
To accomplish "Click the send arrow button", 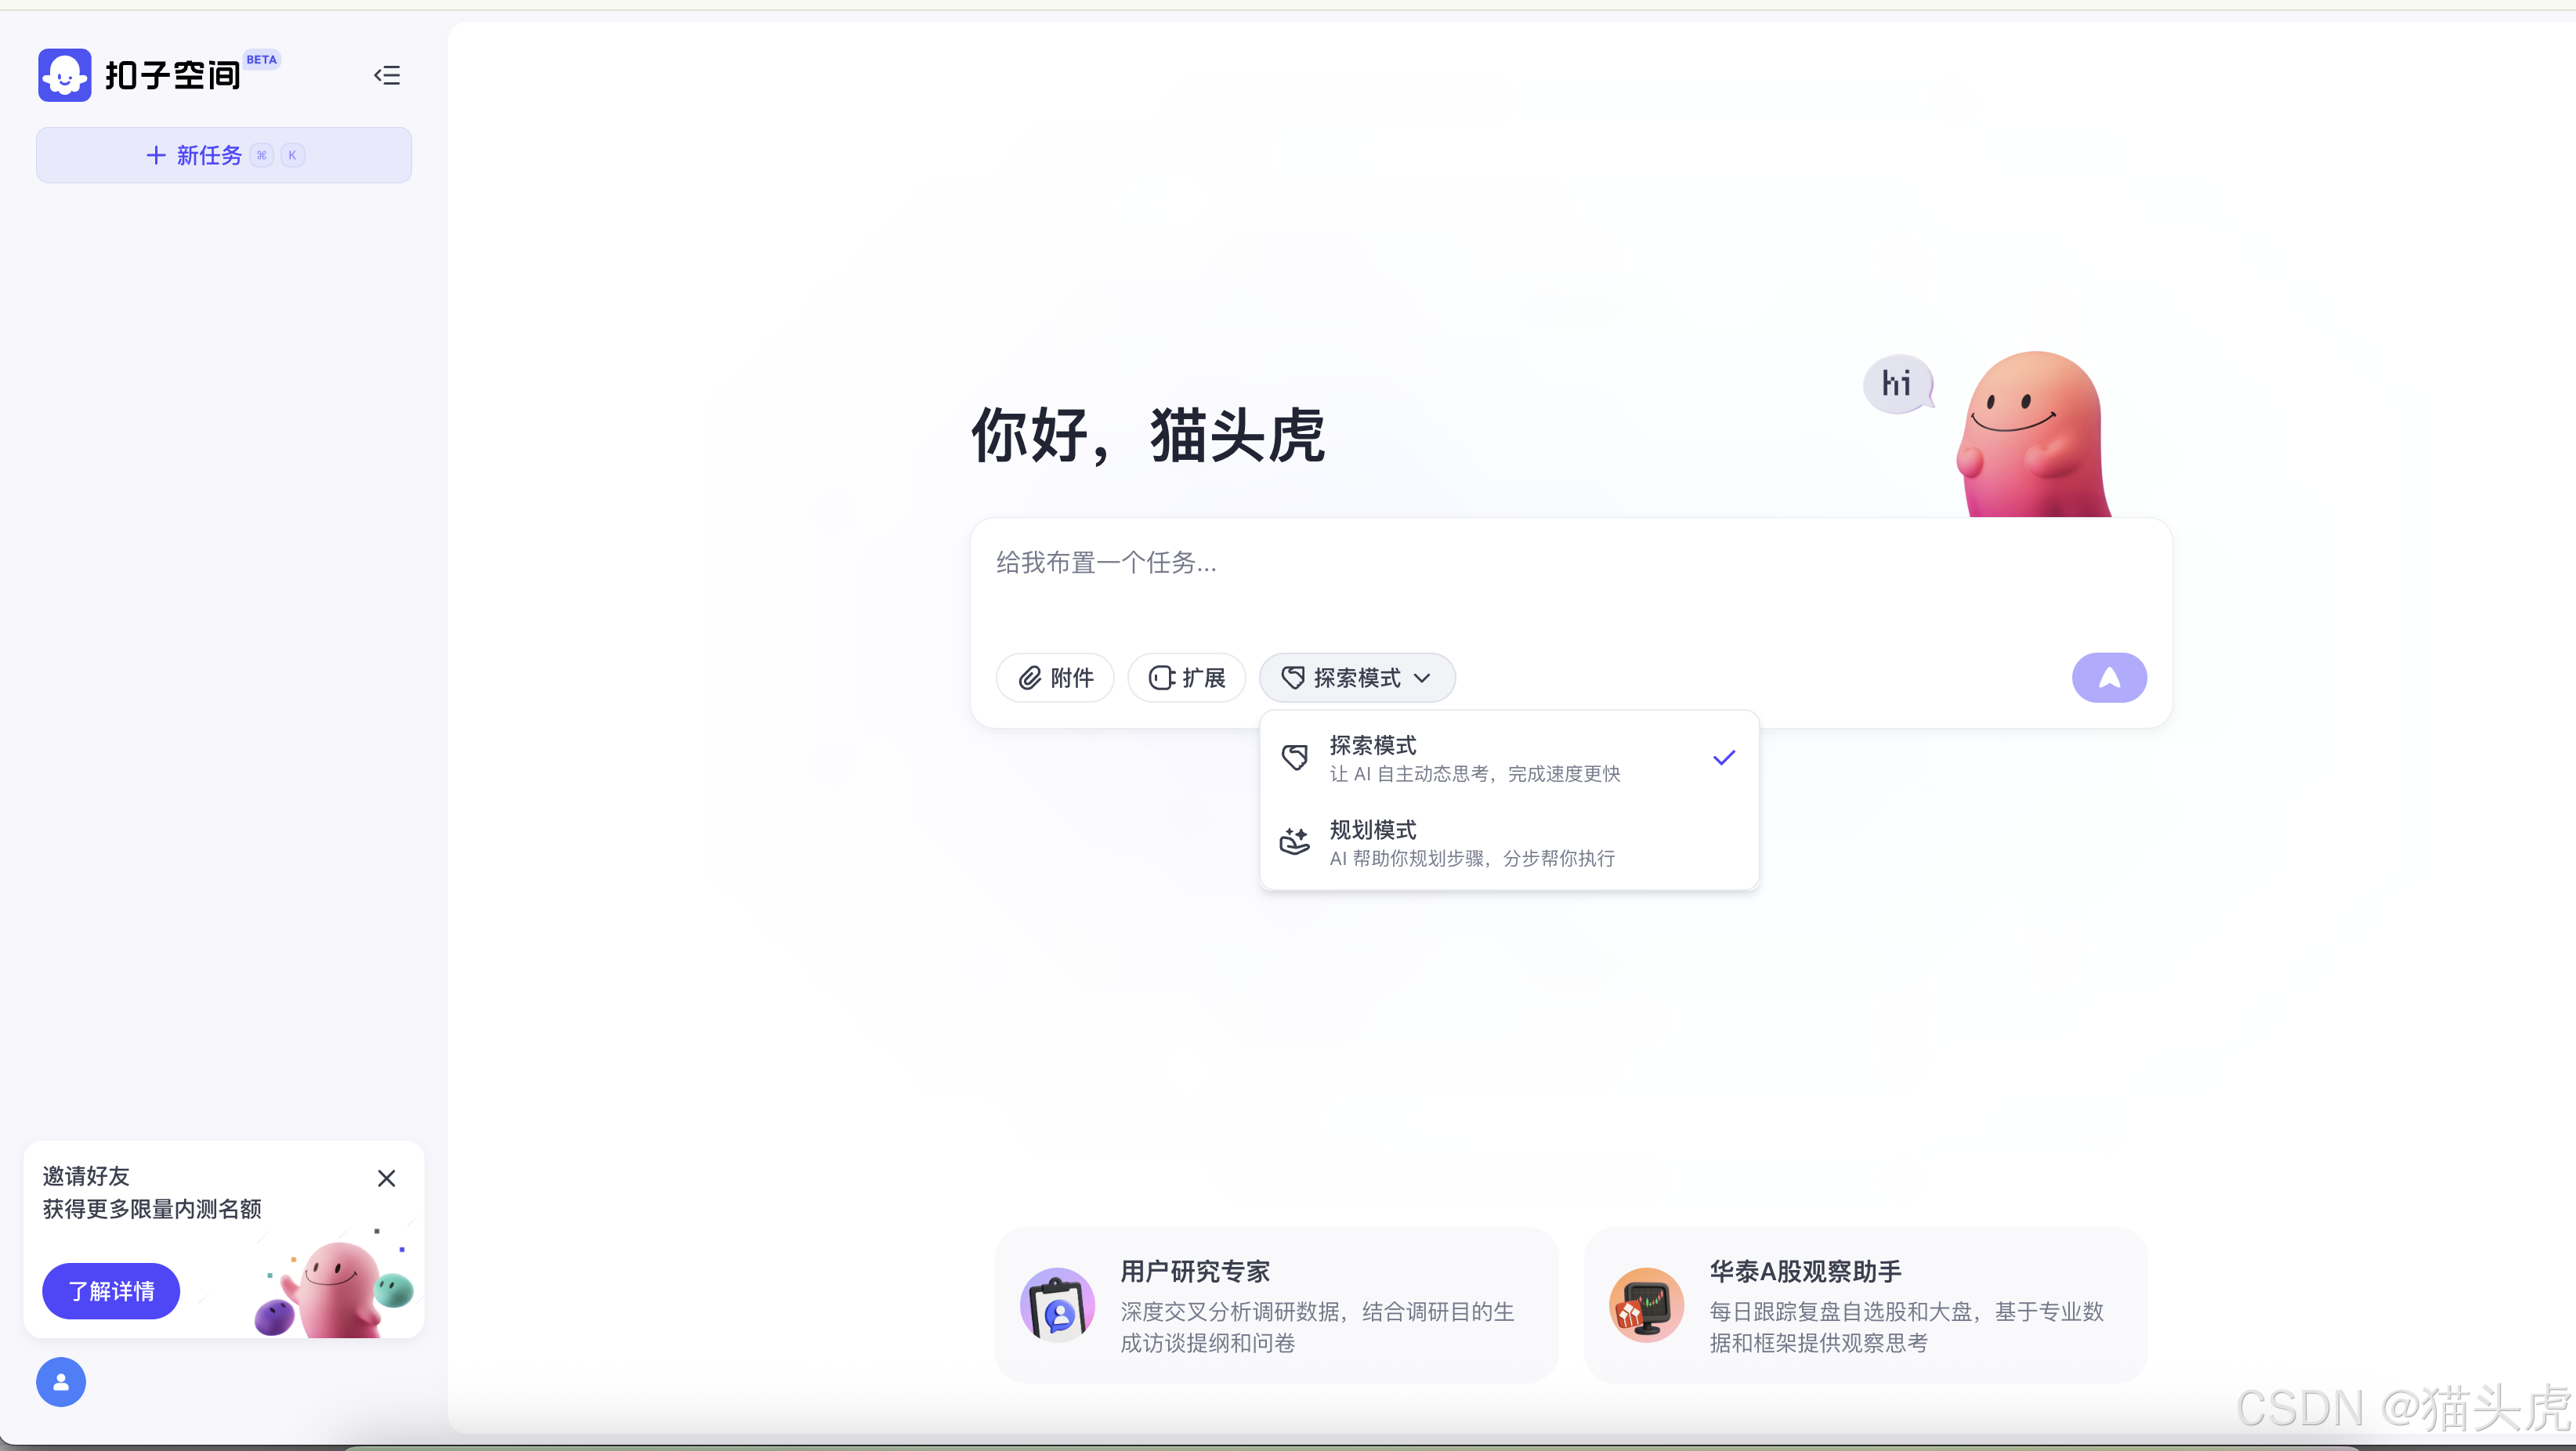I will click(x=2108, y=677).
